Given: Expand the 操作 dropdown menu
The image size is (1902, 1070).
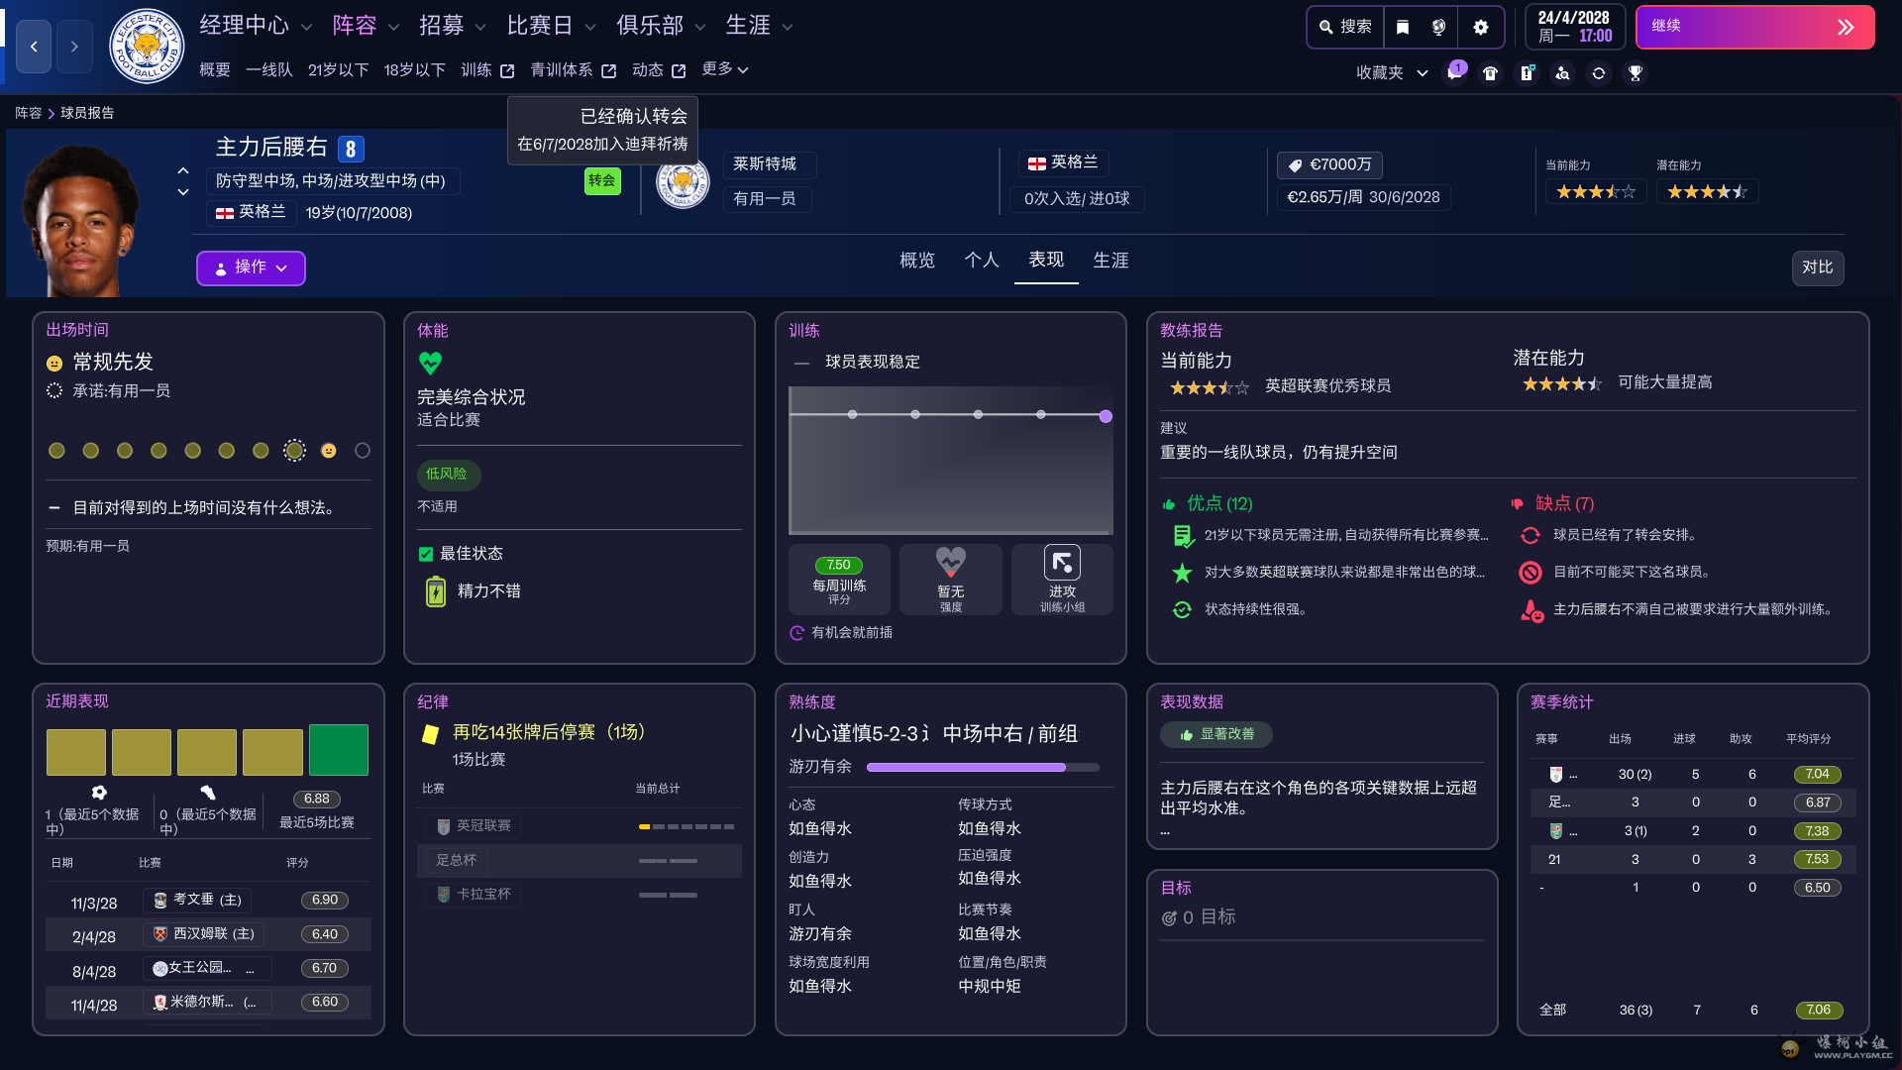Looking at the screenshot, I should (251, 268).
